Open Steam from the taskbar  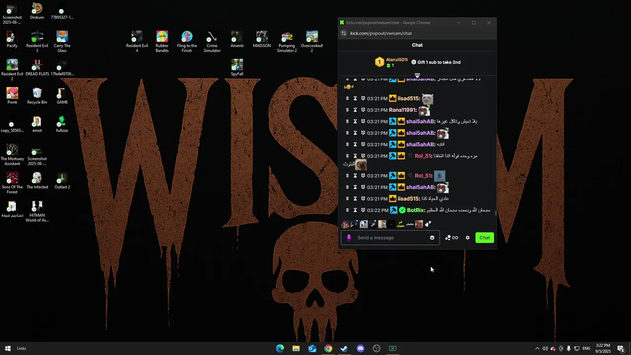(x=344, y=349)
